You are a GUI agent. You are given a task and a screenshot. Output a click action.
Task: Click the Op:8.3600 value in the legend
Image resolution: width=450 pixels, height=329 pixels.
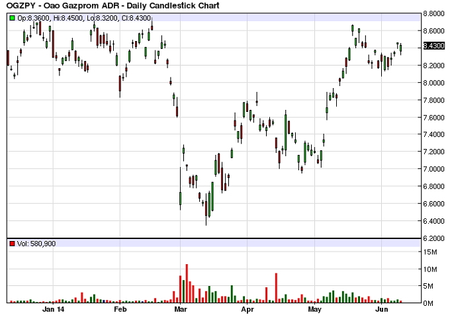(x=33, y=18)
